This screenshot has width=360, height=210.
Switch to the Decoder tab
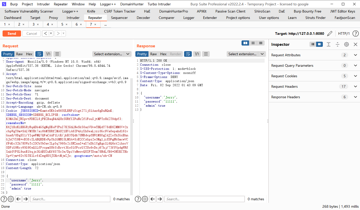[143, 18]
